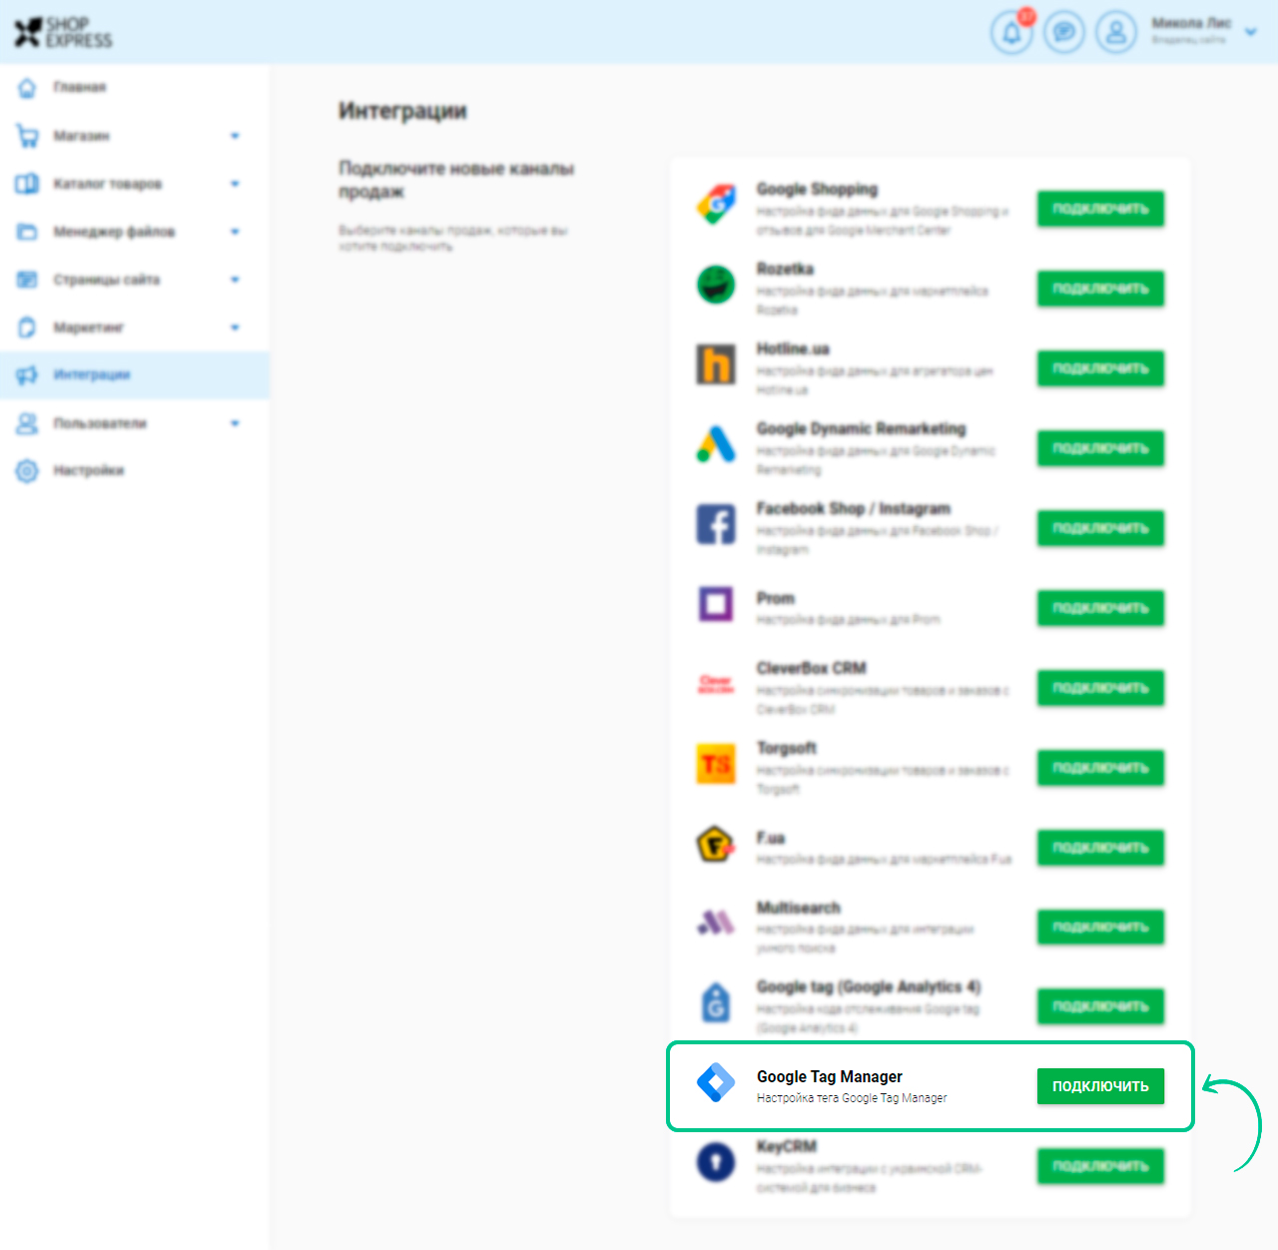Click the Facebook Shop / Instagram title
The width and height of the screenshot is (1278, 1250).
coord(854,508)
